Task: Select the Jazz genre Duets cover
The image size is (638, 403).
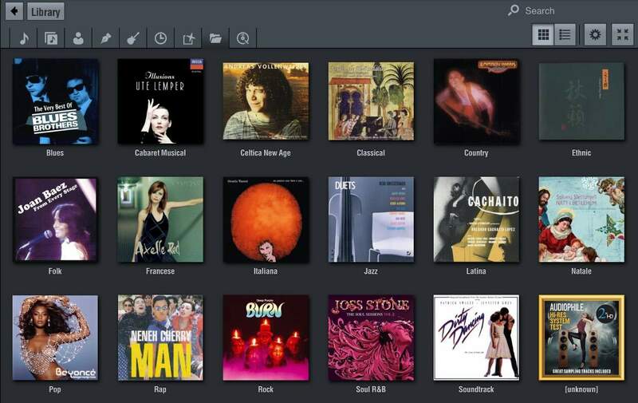Action: coord(371,219)
